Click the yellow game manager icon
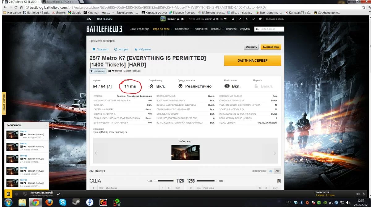371x208 pixels. point(8,194)
